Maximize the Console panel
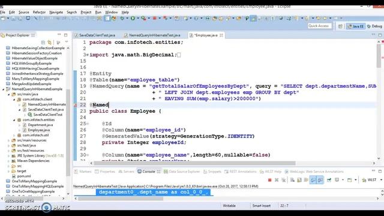 (380, 171)
